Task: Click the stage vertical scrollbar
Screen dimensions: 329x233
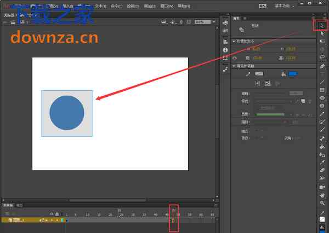Action: 217,112
